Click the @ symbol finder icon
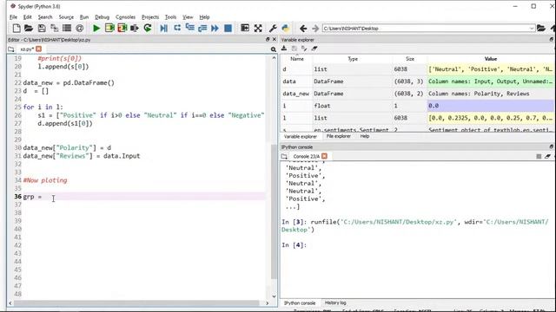The image size is (556, 312). pyautogui.click(x=80, y=29)
